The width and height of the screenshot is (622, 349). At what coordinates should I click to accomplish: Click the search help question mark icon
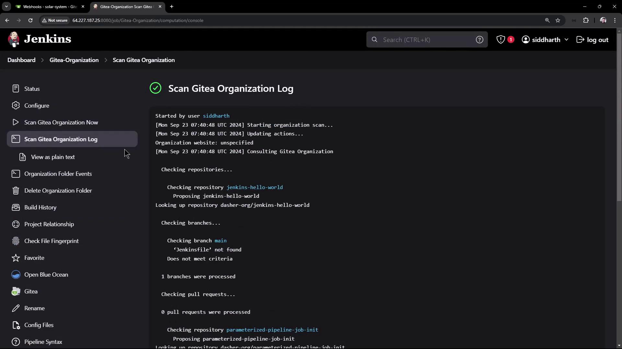coord(479,40)
